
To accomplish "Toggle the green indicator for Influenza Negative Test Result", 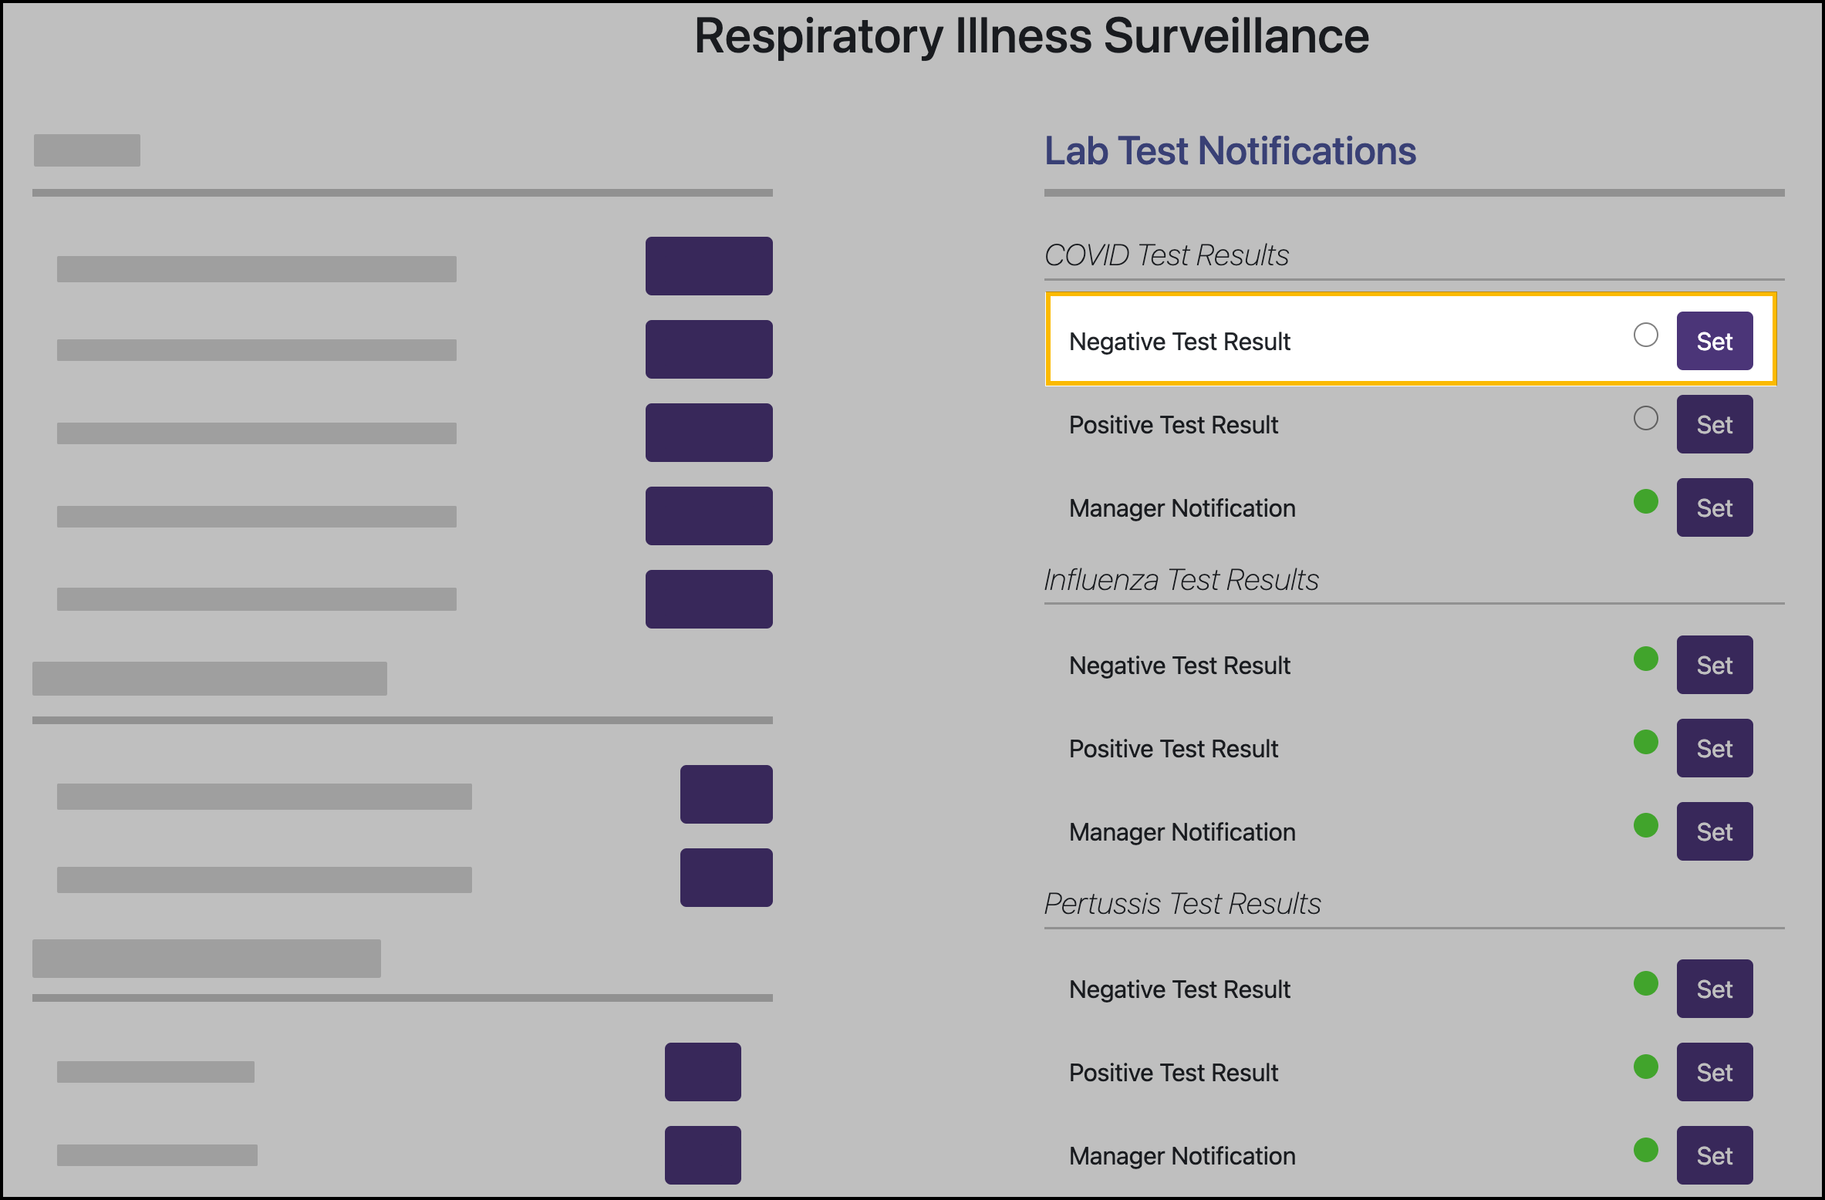I will (1645, 659).
